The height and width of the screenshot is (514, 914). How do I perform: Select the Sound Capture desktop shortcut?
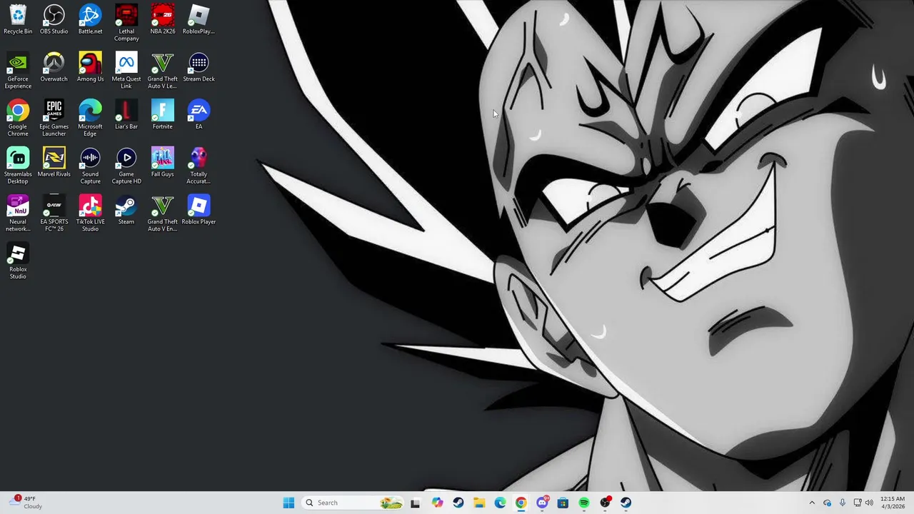pyautogui.click(x=90, y=166)
